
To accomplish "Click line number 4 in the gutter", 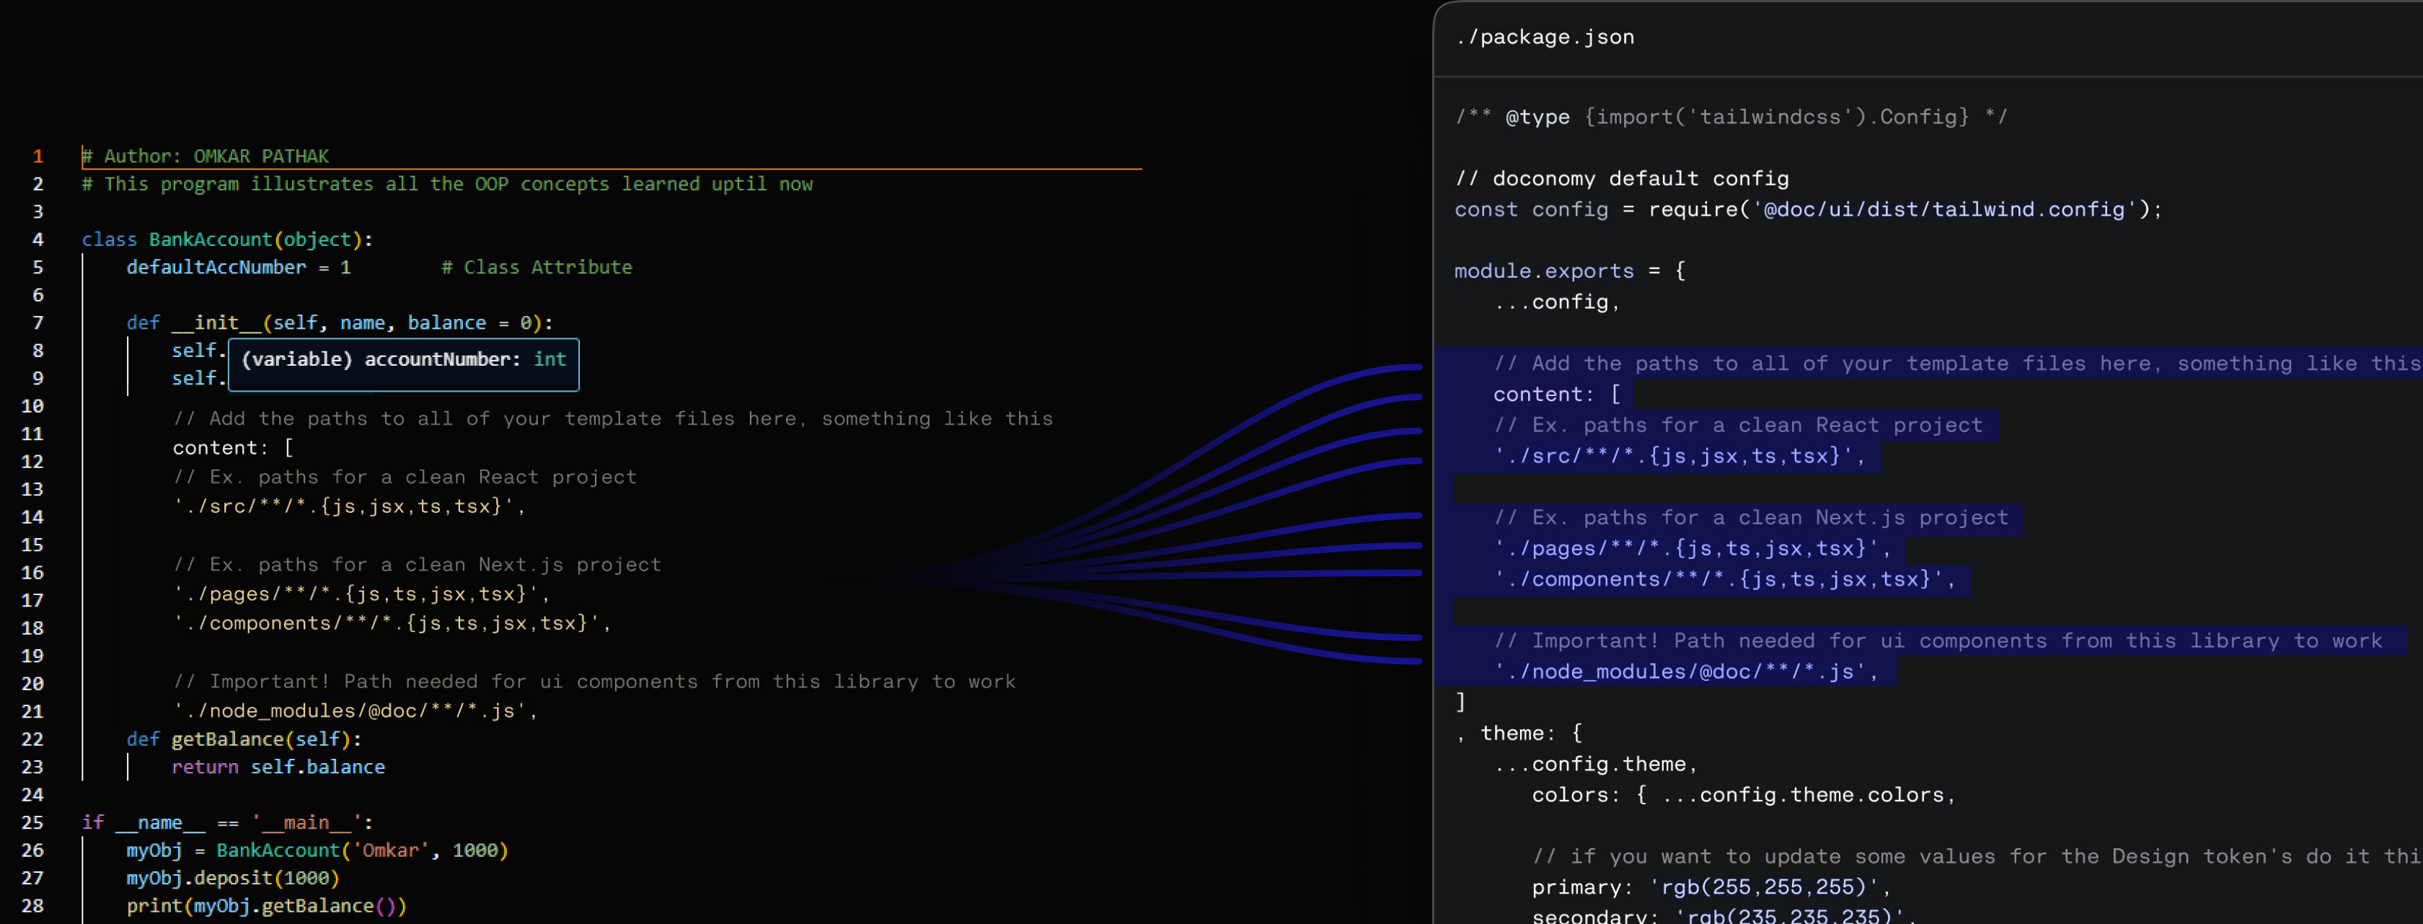I will (x=37, y=240).
